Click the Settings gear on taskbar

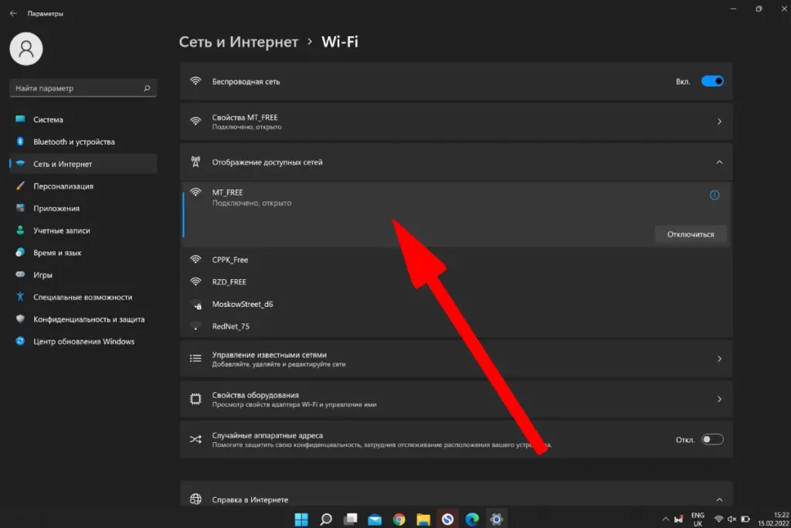point(497,519)
